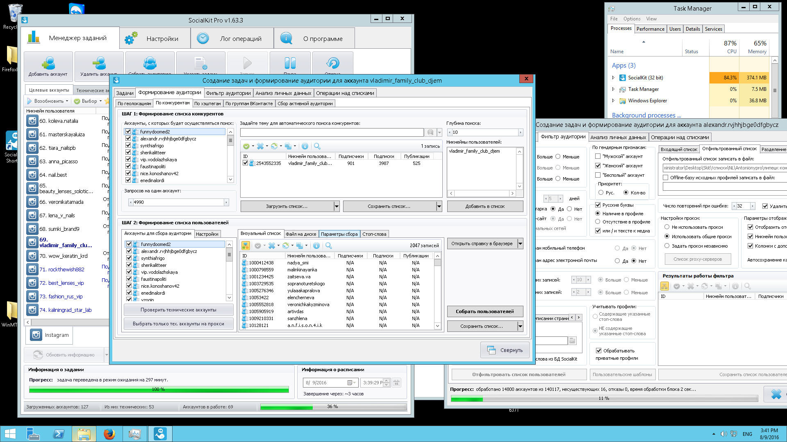
Task: Toggle checkbox of record 2543552335
Action: [x=245, y=163]
